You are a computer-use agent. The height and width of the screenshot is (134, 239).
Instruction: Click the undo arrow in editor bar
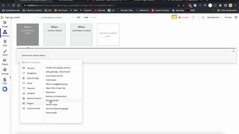193,17
